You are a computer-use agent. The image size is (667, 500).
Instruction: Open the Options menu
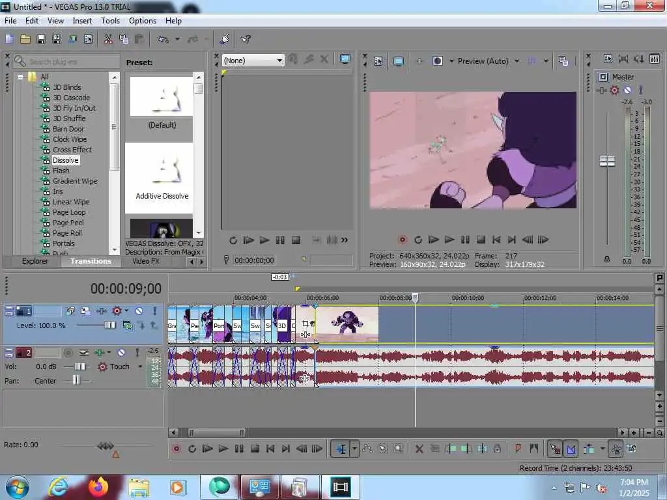pos(143,21)
